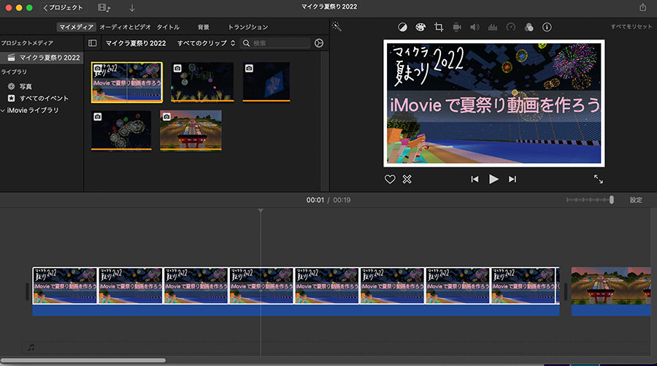Click the import media down arrow
Viewport: 657px width, 366px height.
coord(132,7)
